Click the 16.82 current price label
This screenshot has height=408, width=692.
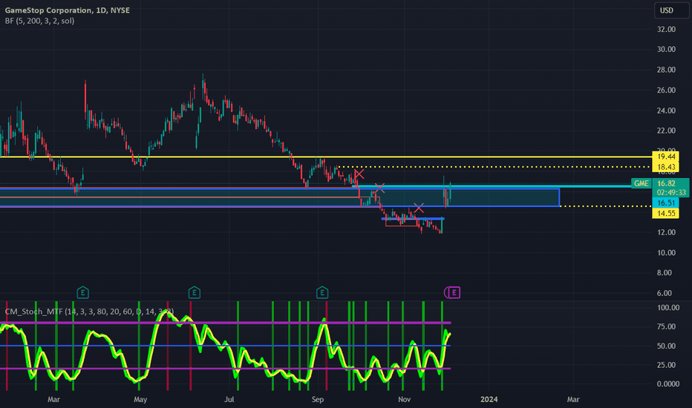point(667,183)
